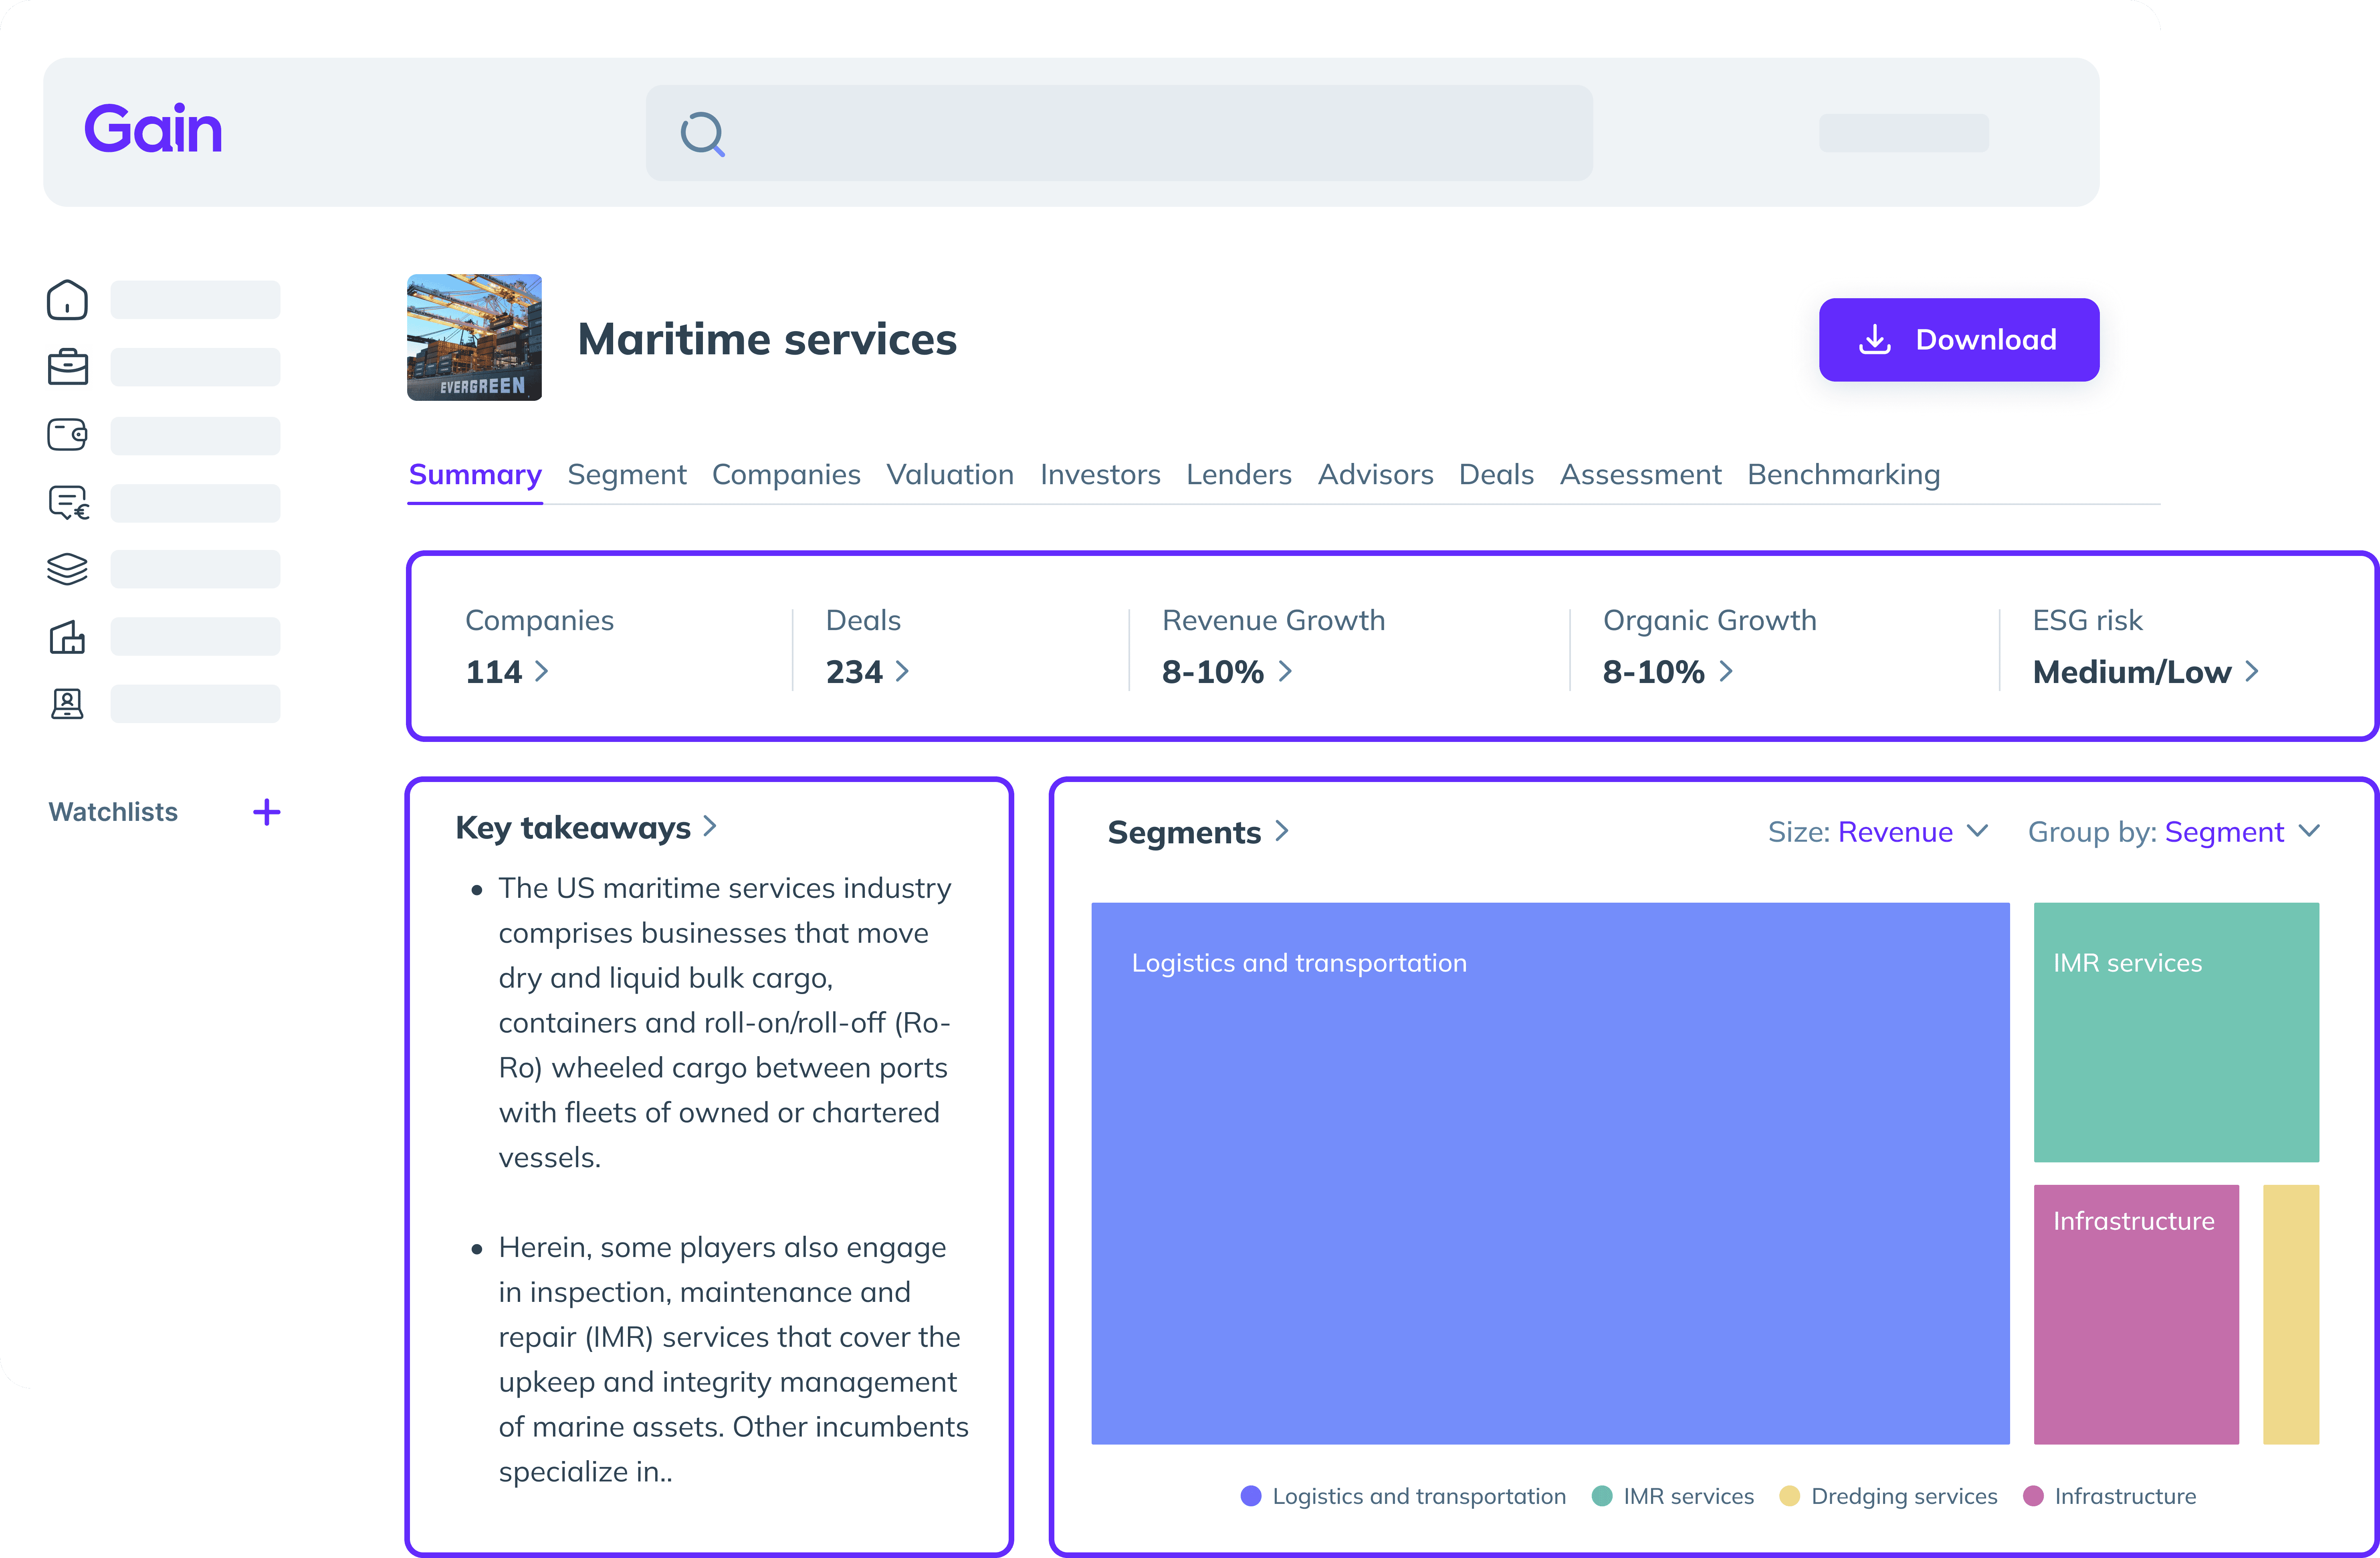Click the stacked layers icon in sidebar
The height and width of the screenshot is (1558, 2380).
[67, 569]
